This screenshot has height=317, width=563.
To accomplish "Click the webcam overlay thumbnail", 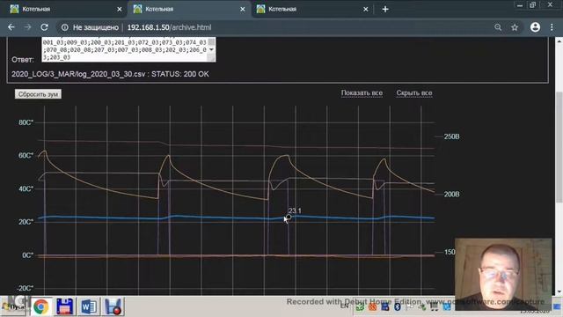I will (x=503, y=274).
